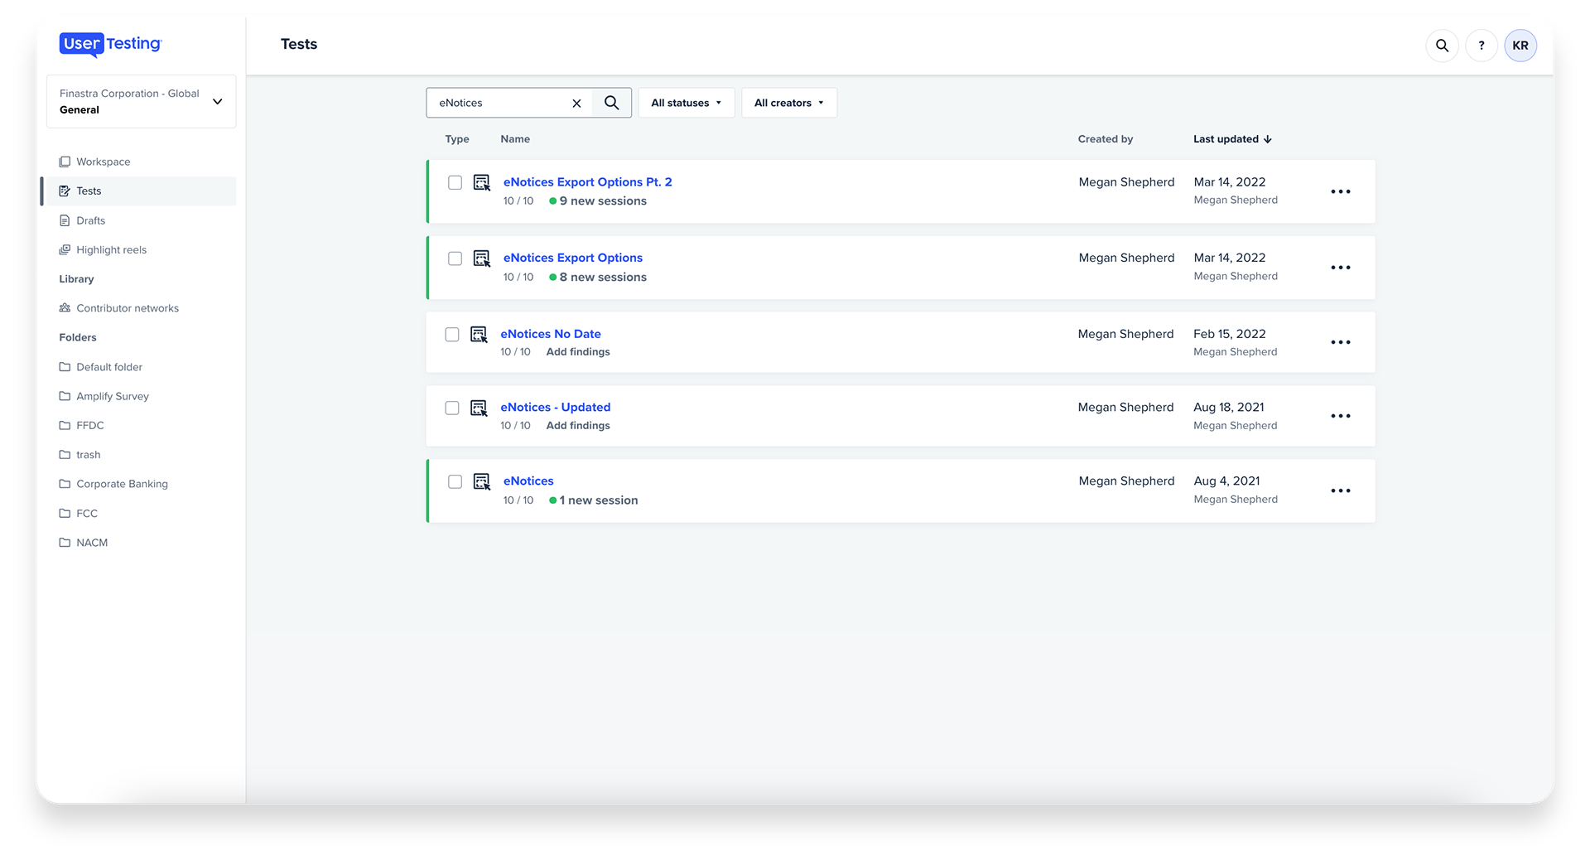
Task: Open the All statuses filter dropdown
Action: click(x=686, y=103)
